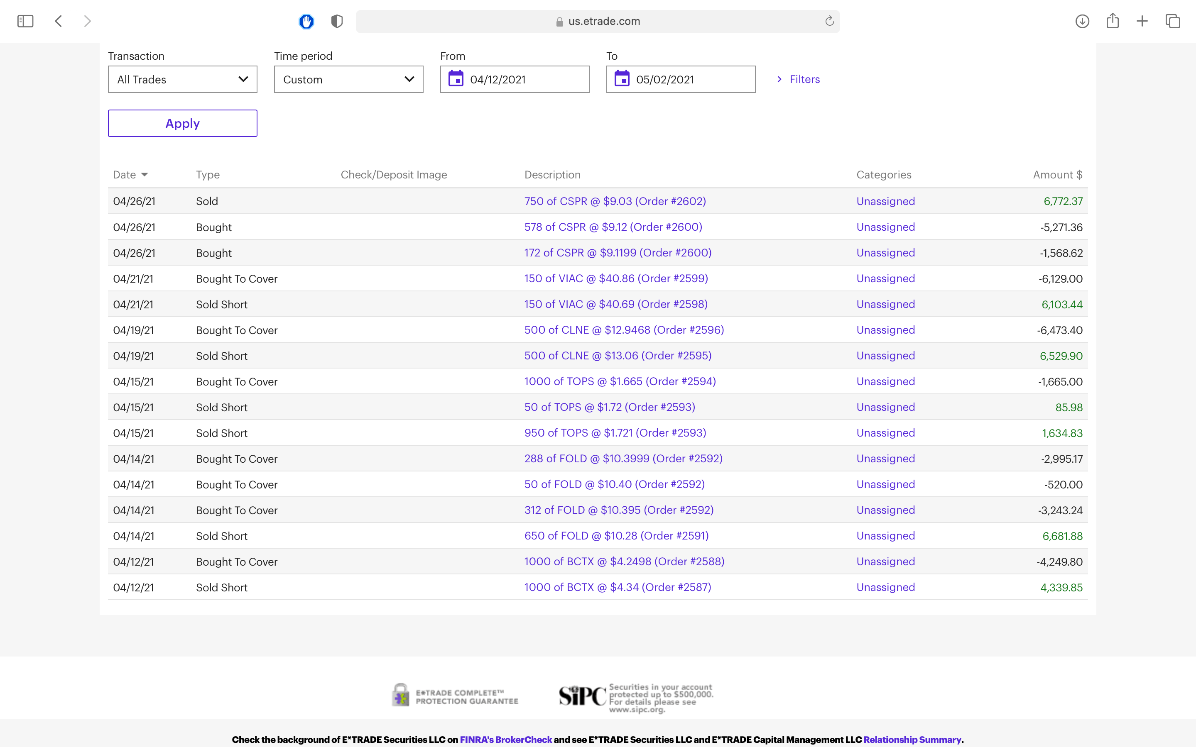
Task: Click the blue hand privacy extension icon
Action: tap(306, 21)
